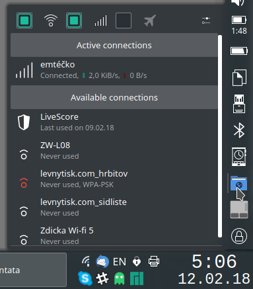Click the volume icon atop the tray

coord(238,3)
